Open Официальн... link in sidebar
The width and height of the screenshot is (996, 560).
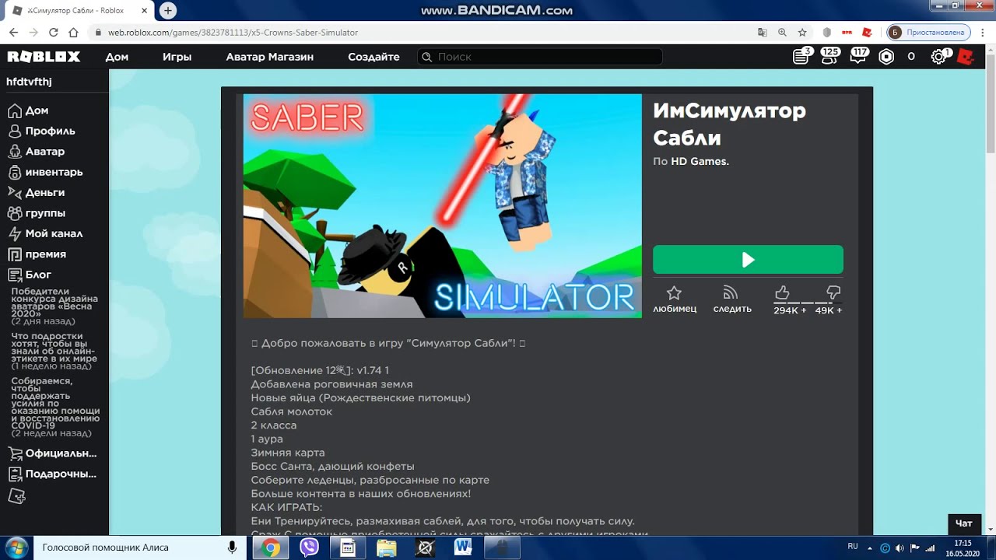point(61,453)
